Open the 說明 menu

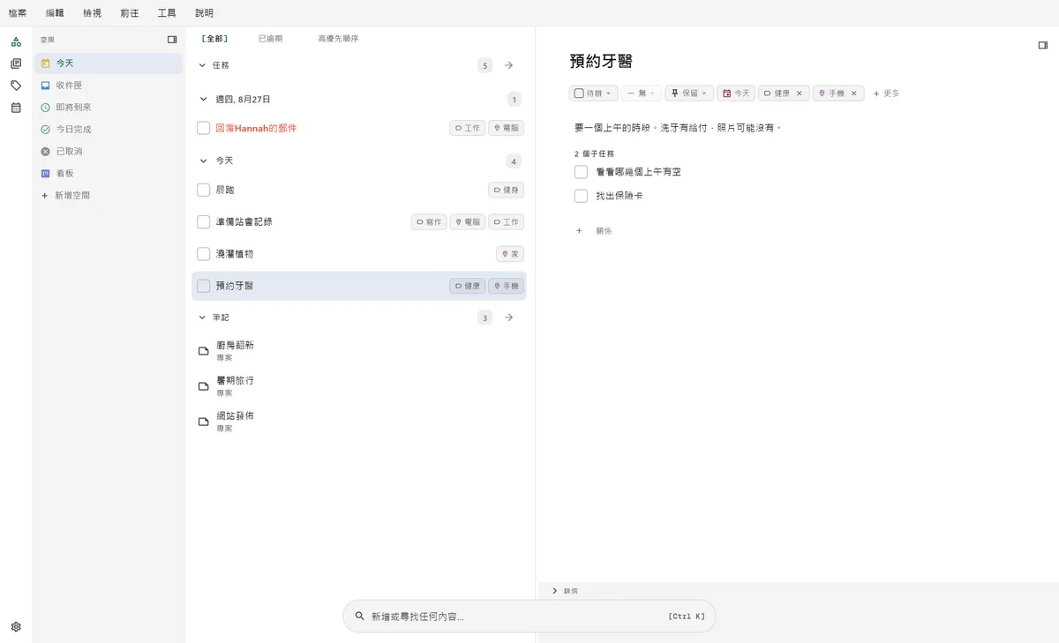(x=204, y=13)
